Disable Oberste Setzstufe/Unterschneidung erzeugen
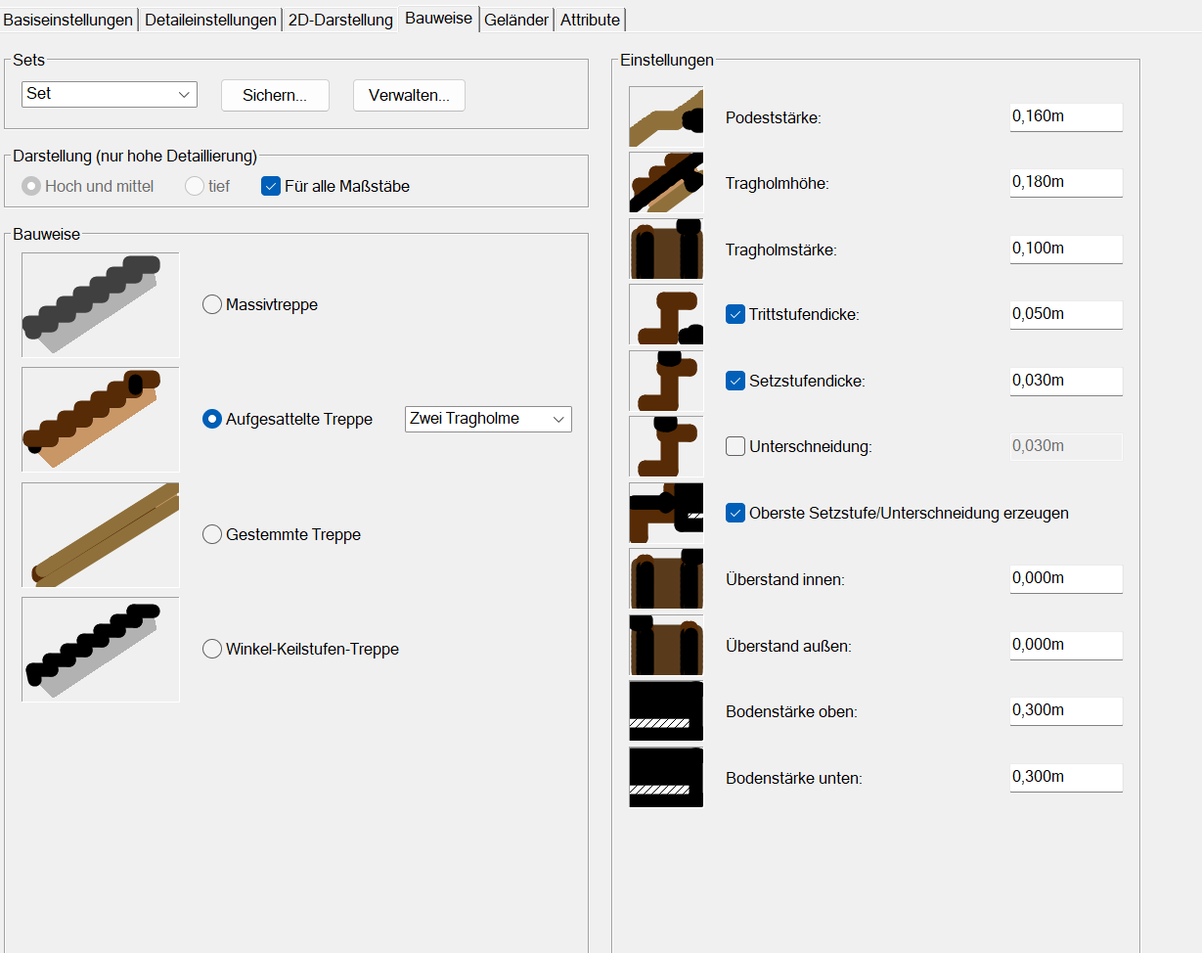 click(x=735, y=513)
